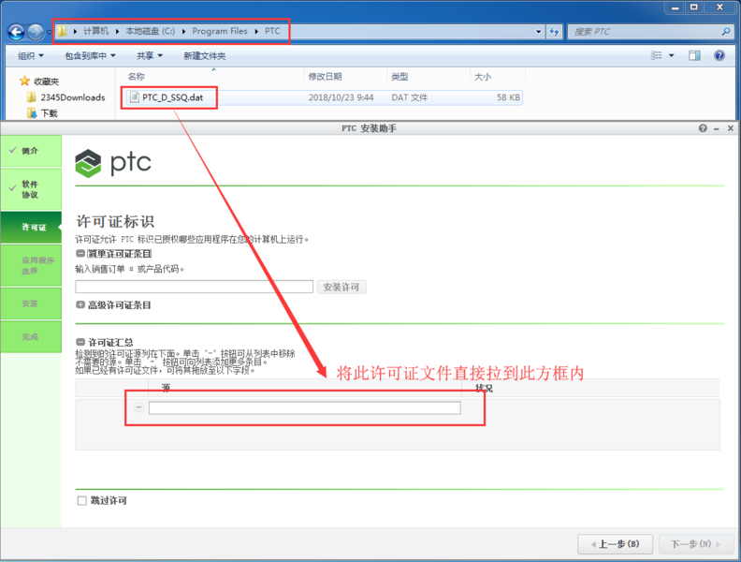The image size is (741, 562).
Task: Open the address bar history dropdown arrow
Action: (538, 32)
